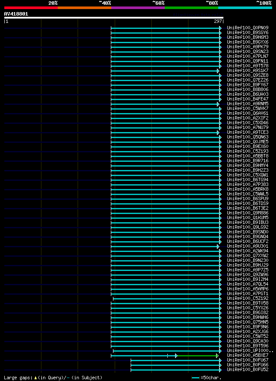Click the white AV418801 query sequence bar

tap(114, 18)
